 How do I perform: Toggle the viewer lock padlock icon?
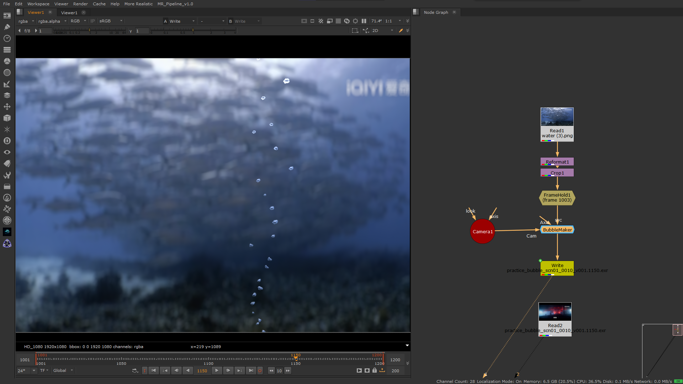pyautogui.click(x=375, y=370)
